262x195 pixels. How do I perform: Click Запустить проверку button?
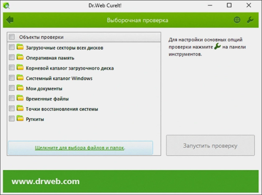tap(211, 145)
